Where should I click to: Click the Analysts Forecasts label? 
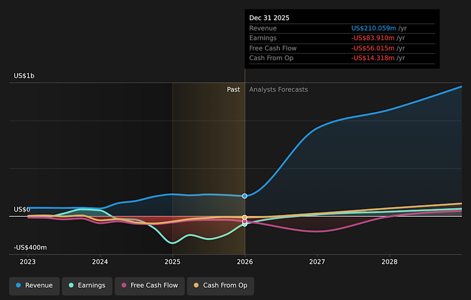[x=278, y=90]
